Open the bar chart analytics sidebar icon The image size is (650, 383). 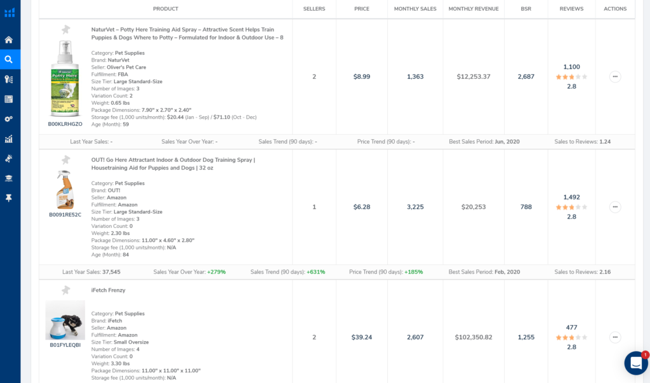pos(9,138)
